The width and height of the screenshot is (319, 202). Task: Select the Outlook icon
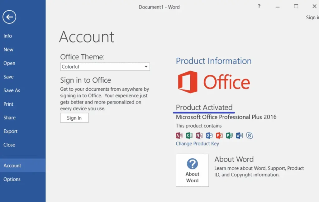209,135
